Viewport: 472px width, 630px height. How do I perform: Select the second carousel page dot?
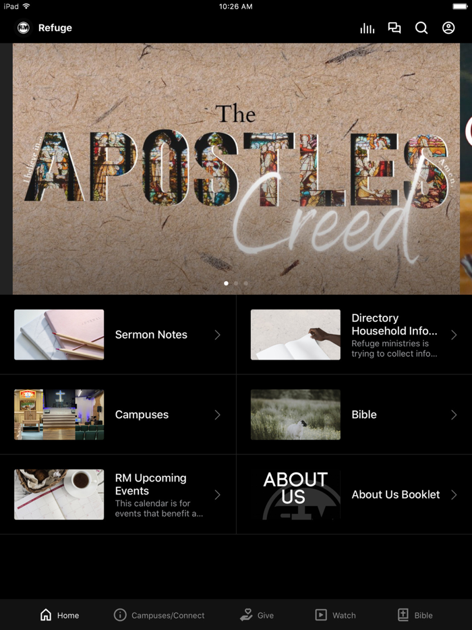coord(236,283)
